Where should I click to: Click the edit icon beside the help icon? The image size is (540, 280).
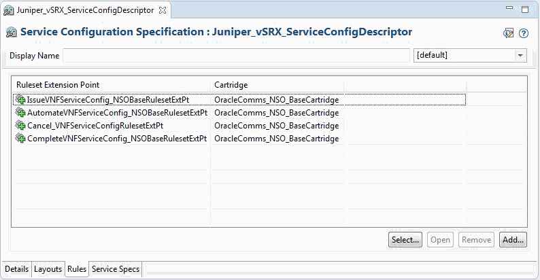coord(508,33)
